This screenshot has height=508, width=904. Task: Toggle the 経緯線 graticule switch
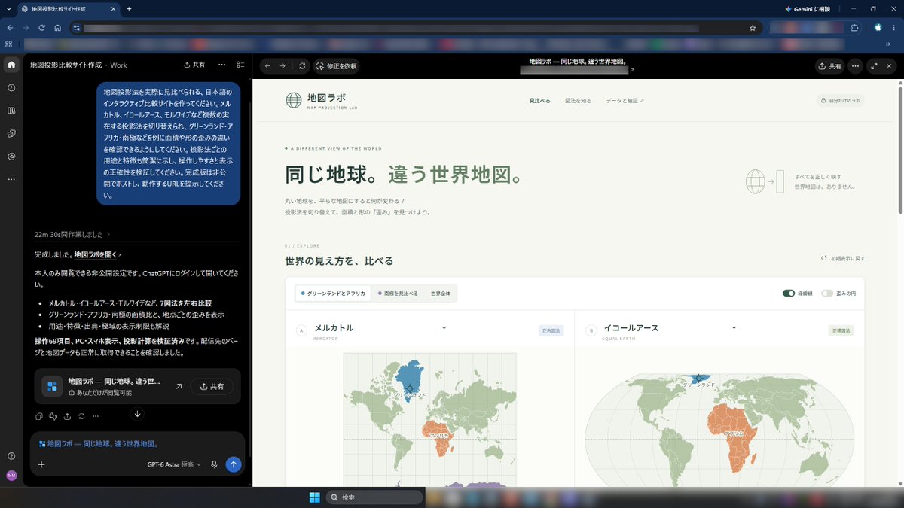789,294
